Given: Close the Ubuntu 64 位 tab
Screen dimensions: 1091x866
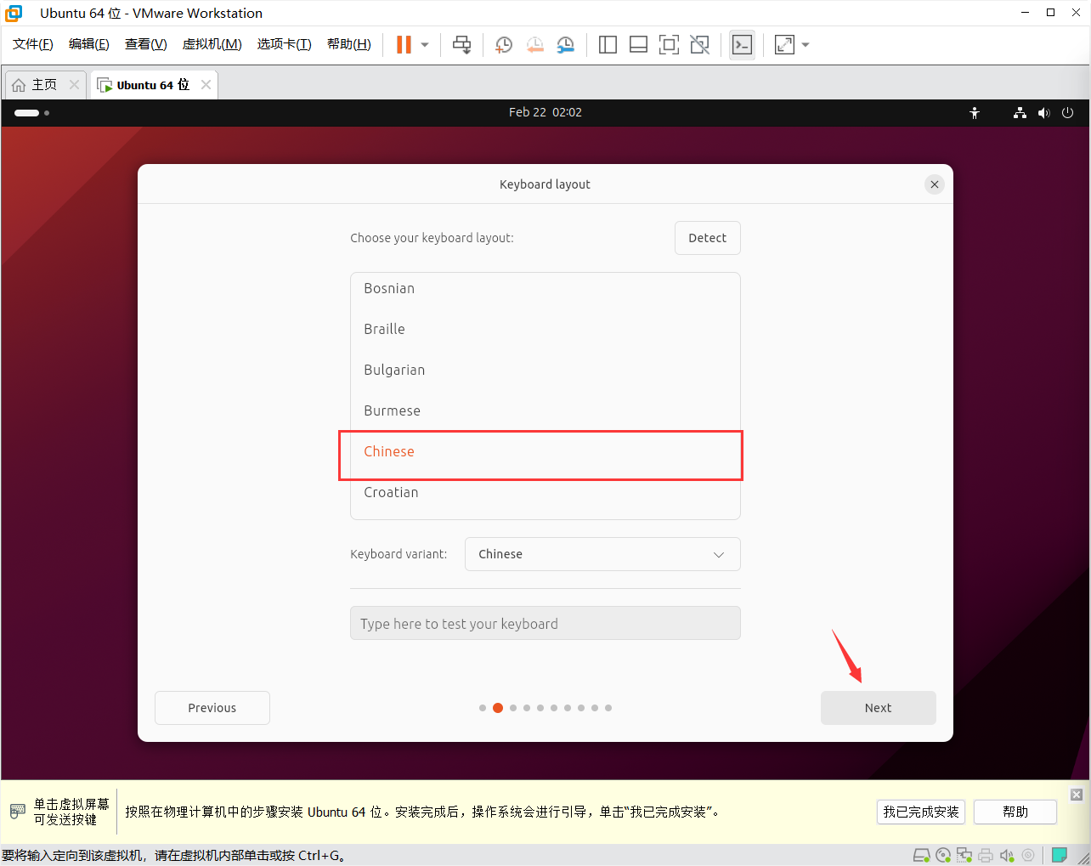Looking at the screenshot, I should point(206,85).
